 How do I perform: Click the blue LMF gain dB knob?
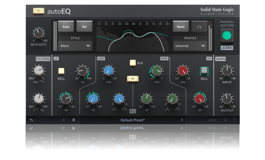coord(93,99)
